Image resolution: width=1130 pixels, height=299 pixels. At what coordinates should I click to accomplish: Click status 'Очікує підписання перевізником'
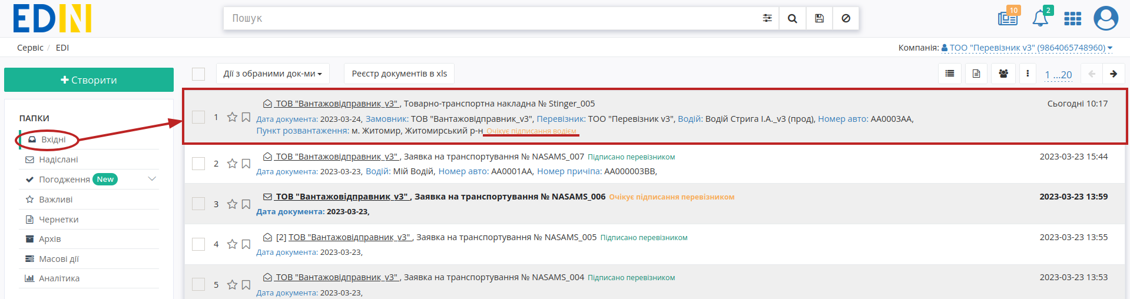(x=672, y=197)
